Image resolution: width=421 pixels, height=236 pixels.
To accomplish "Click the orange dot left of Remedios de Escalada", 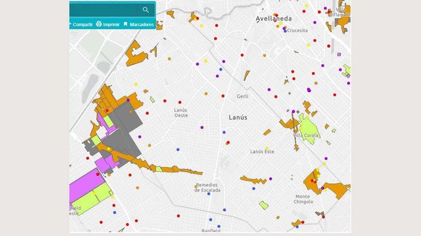I will tap(196, 187).
